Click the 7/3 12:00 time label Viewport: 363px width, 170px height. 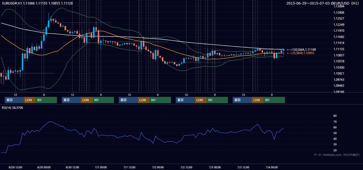tap(243, 167)
